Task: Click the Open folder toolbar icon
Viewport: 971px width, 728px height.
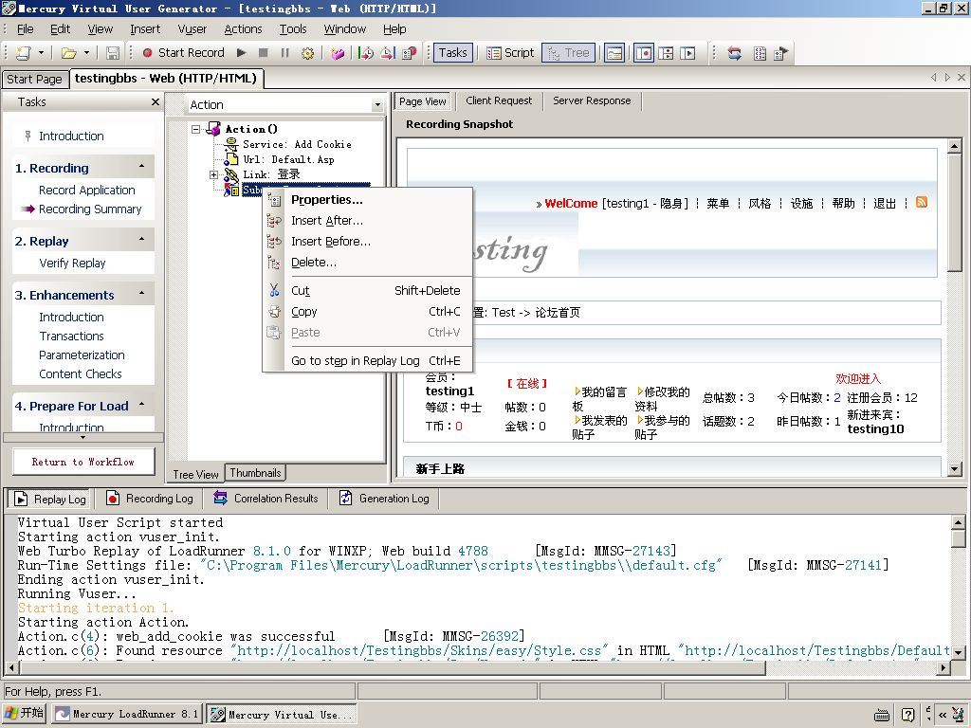Action: 68,53
